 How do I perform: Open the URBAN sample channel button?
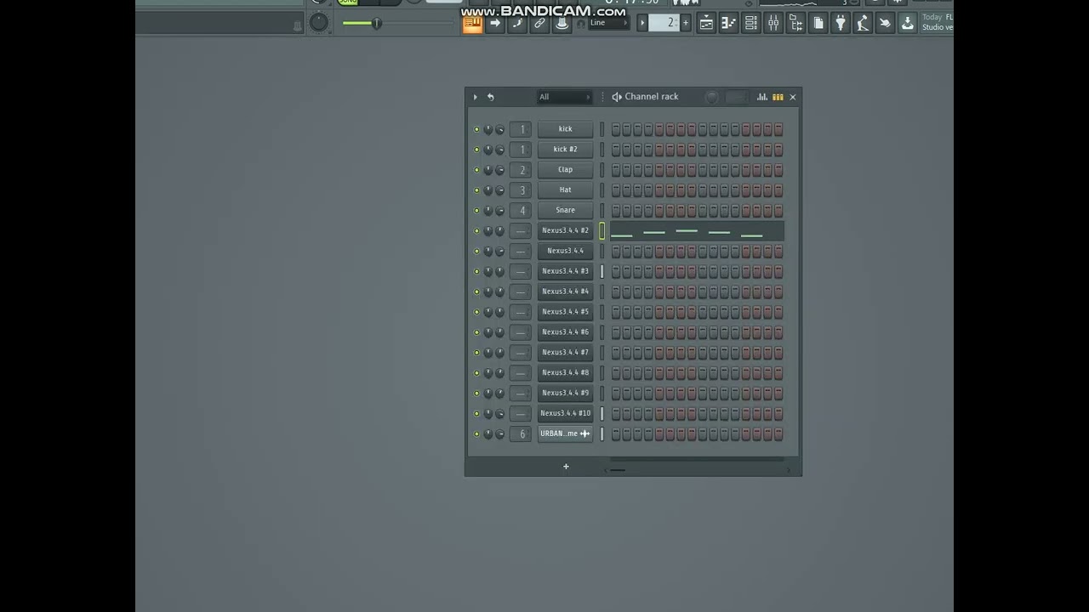[x=565, y=434]
